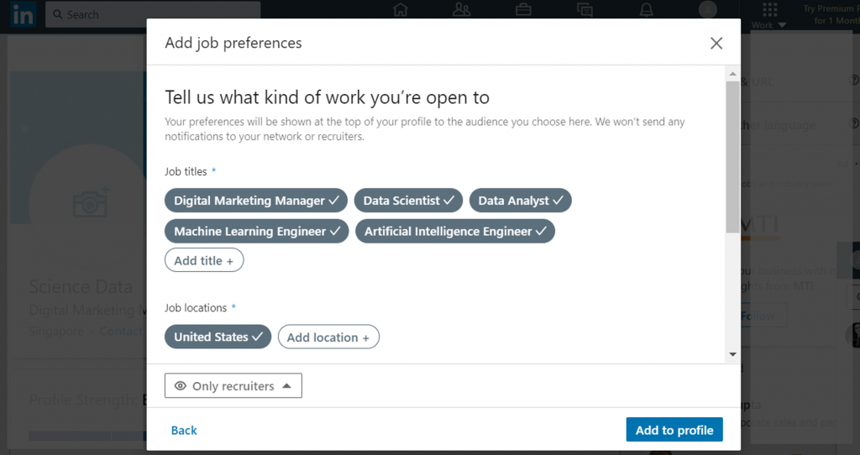This screenshot has width=860, height=455.
Task: Open the Work apps grid icon
Action: pyautogui.click(x=769, y=10)
